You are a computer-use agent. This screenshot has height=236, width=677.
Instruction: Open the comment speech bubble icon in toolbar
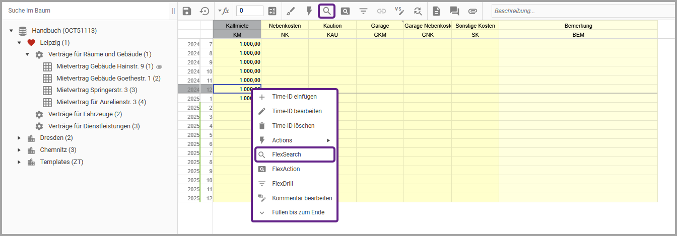[454, 11]
